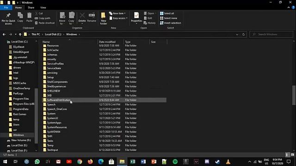The width and height of the screenshot is (296, 166).
Task: Select Program Files in navigation pane
Action: [x=21, y=99]
